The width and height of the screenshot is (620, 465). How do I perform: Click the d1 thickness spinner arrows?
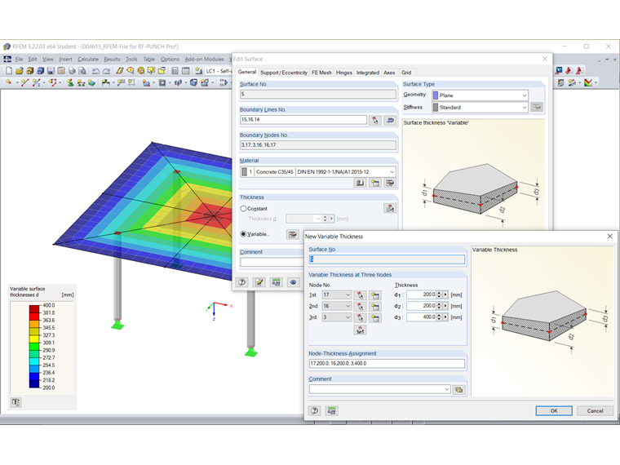click(439, 295)
